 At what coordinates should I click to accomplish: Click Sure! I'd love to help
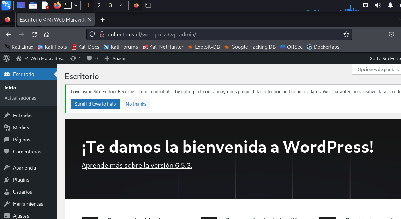click(x=95, y=104)
